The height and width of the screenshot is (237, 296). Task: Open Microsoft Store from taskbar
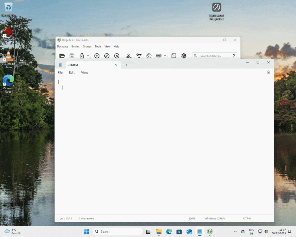pyautogui.click(x=179, y=232)
